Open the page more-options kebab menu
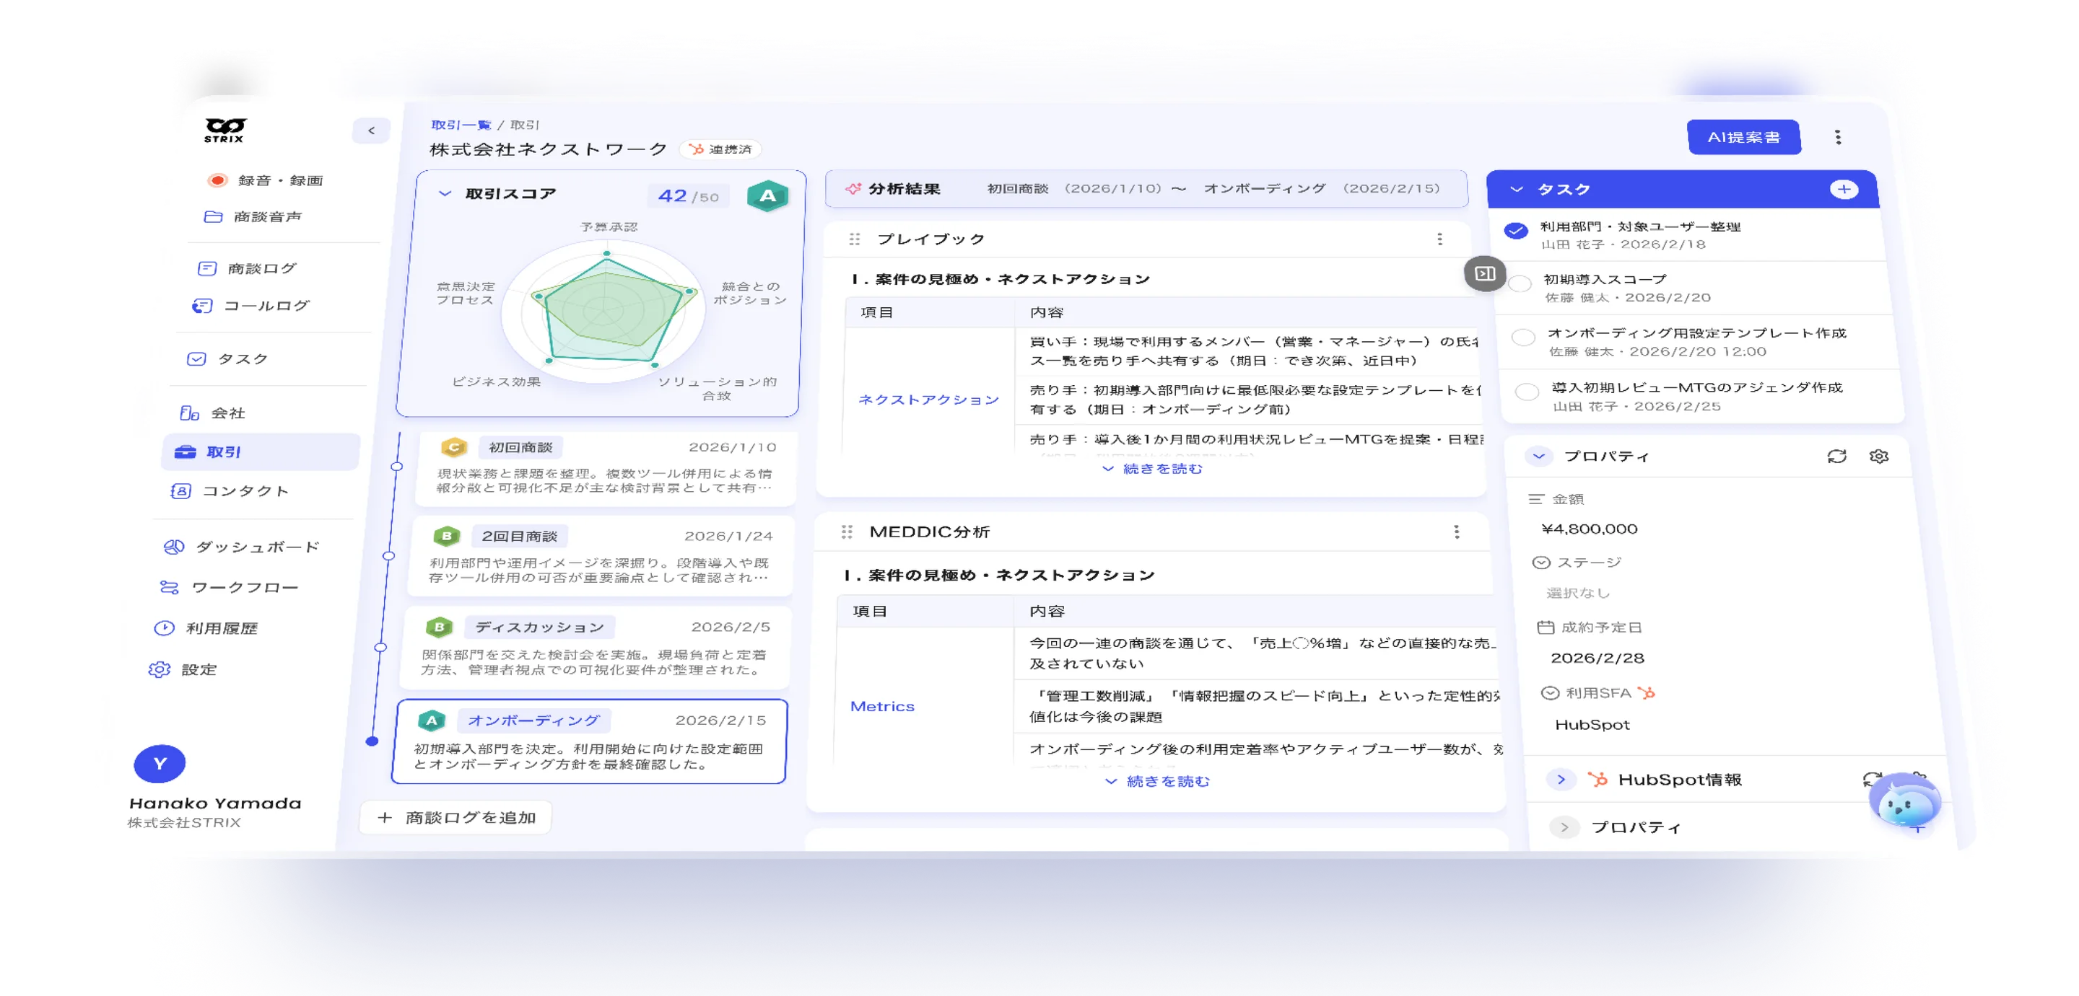 (1839, 137)
